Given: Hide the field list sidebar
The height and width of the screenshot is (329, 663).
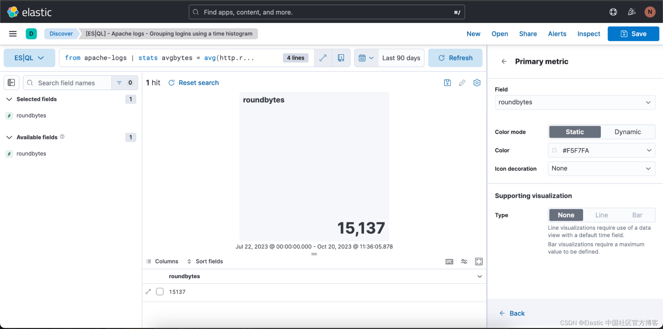Looking at the screenshot, I should 11,83.
